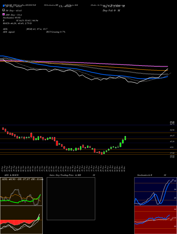Click inside the empty Intra Day Trading panel
The width and height of the screenshot is (177, 234).
71,199
